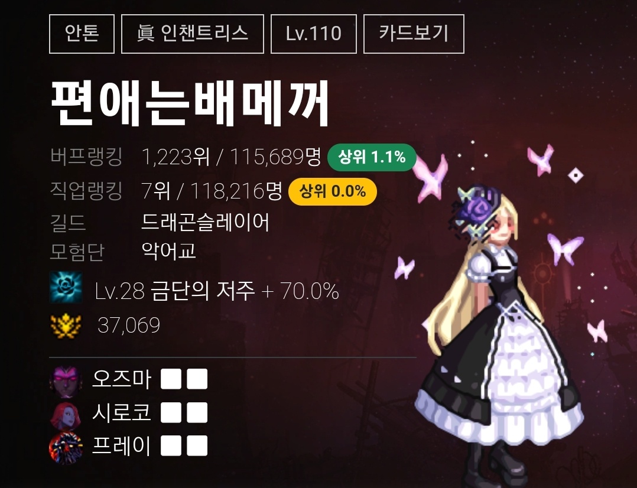Click the green 상위 1.1% badge
Image resolution: width=637 pixels, height=488 pixels.
(x=372, y=157)
